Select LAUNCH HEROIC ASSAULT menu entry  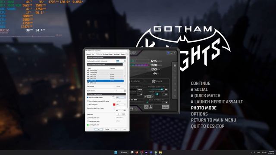217,102
